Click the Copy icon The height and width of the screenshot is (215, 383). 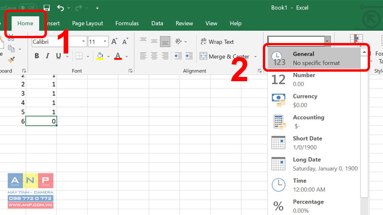(x=11, y=49)
